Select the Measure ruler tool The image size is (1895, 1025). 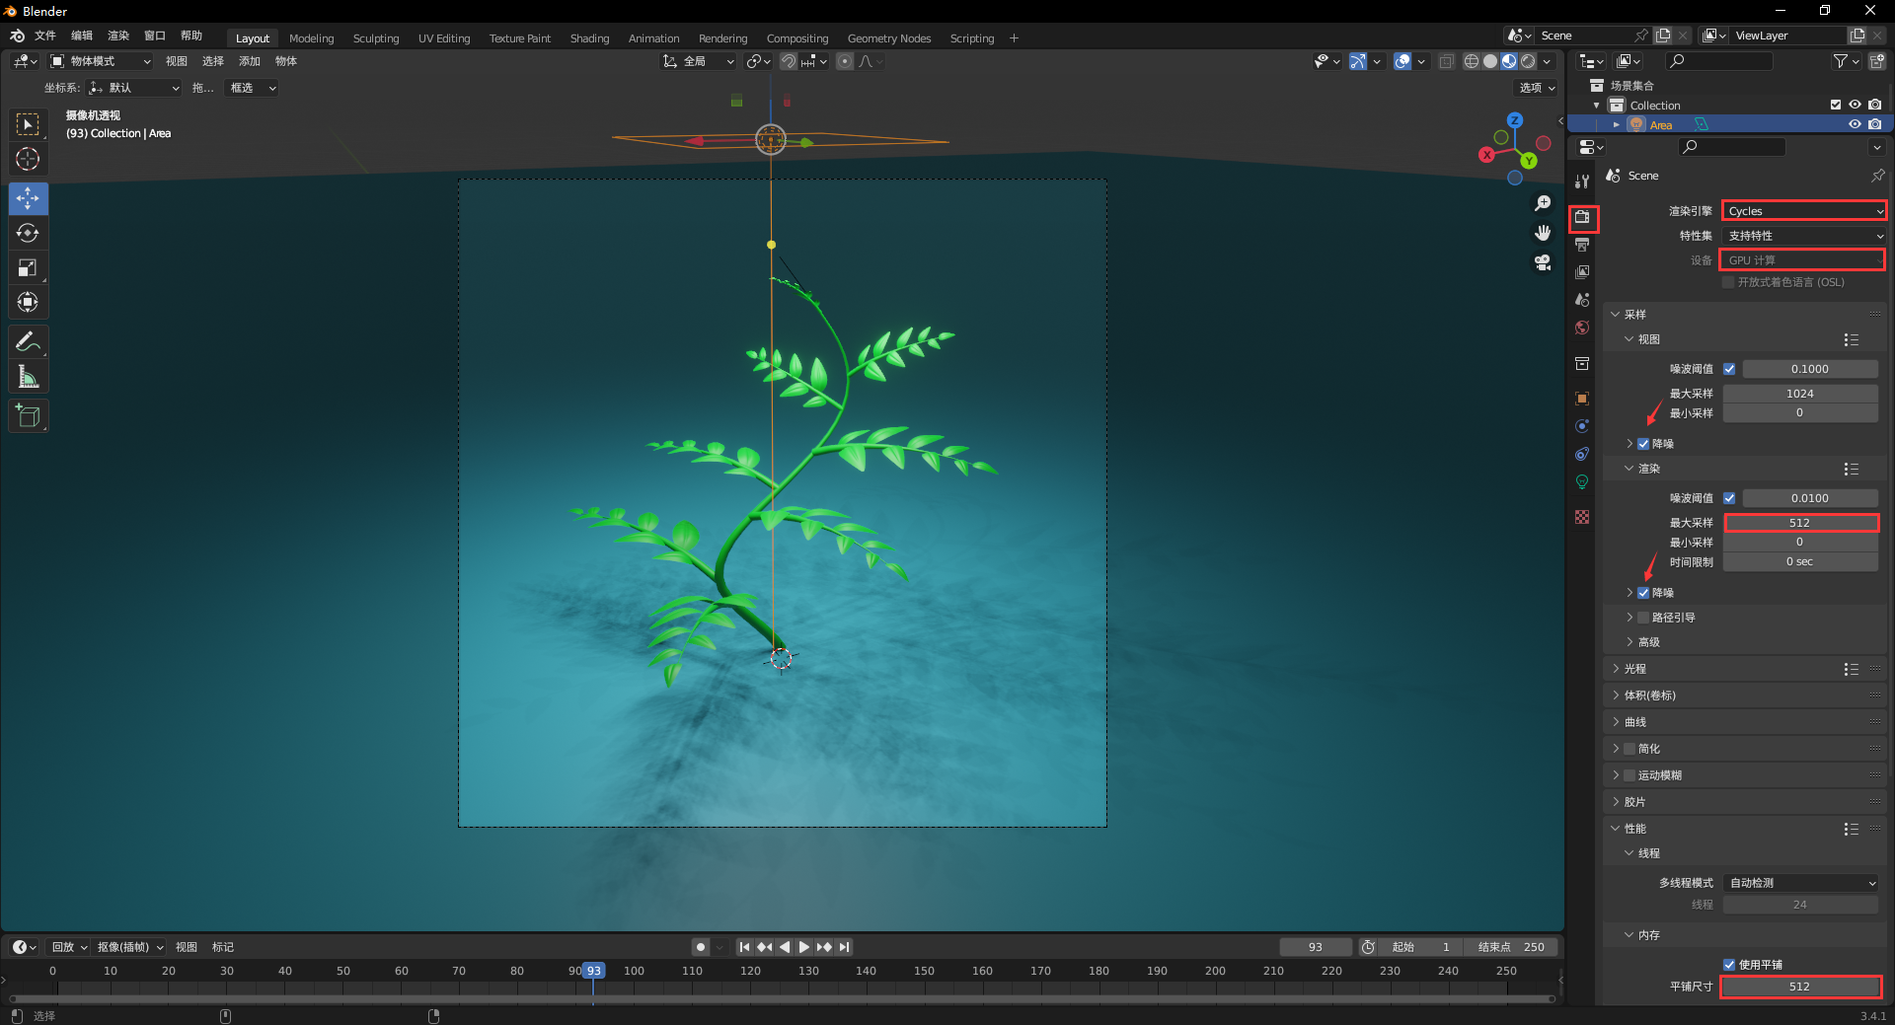pyautogui.click(x=28, y=376)
